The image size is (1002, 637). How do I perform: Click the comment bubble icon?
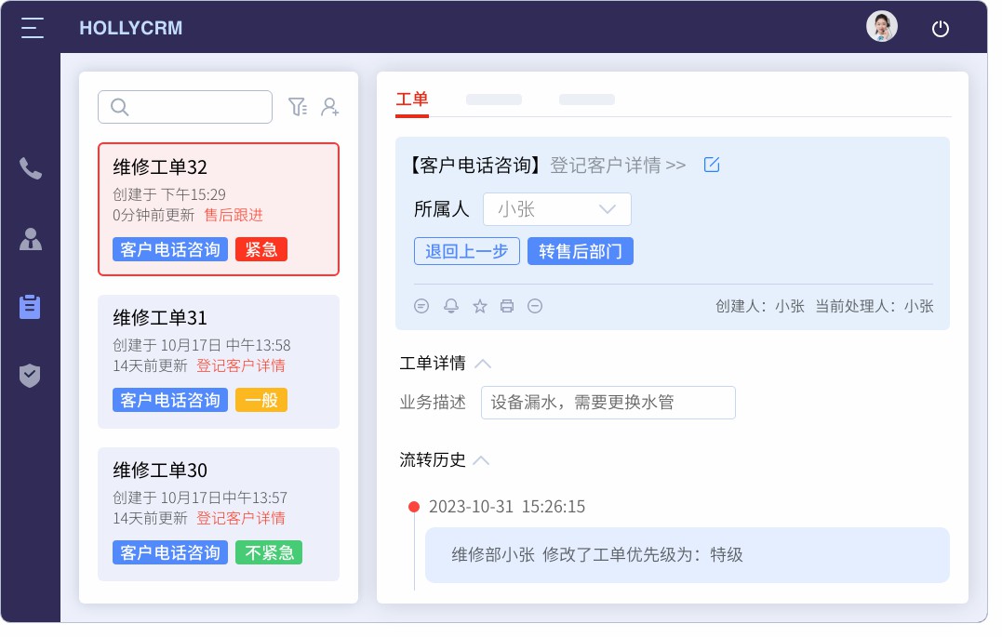point(421,306)
